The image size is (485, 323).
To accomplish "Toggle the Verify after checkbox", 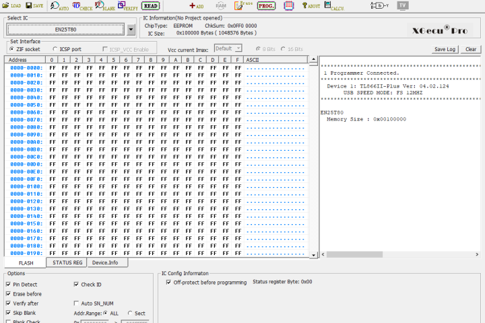I will click(x=8, y=303).
